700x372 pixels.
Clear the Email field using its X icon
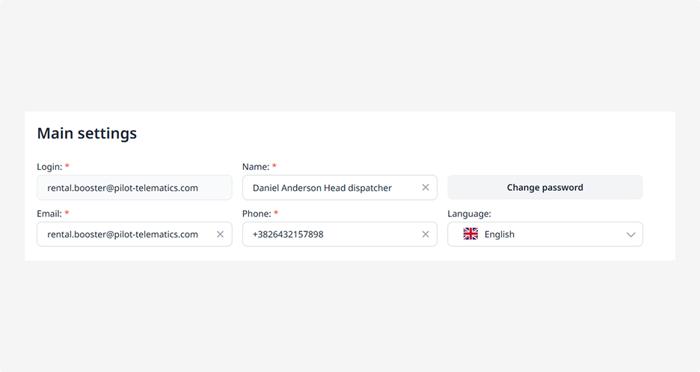(220, 234)
